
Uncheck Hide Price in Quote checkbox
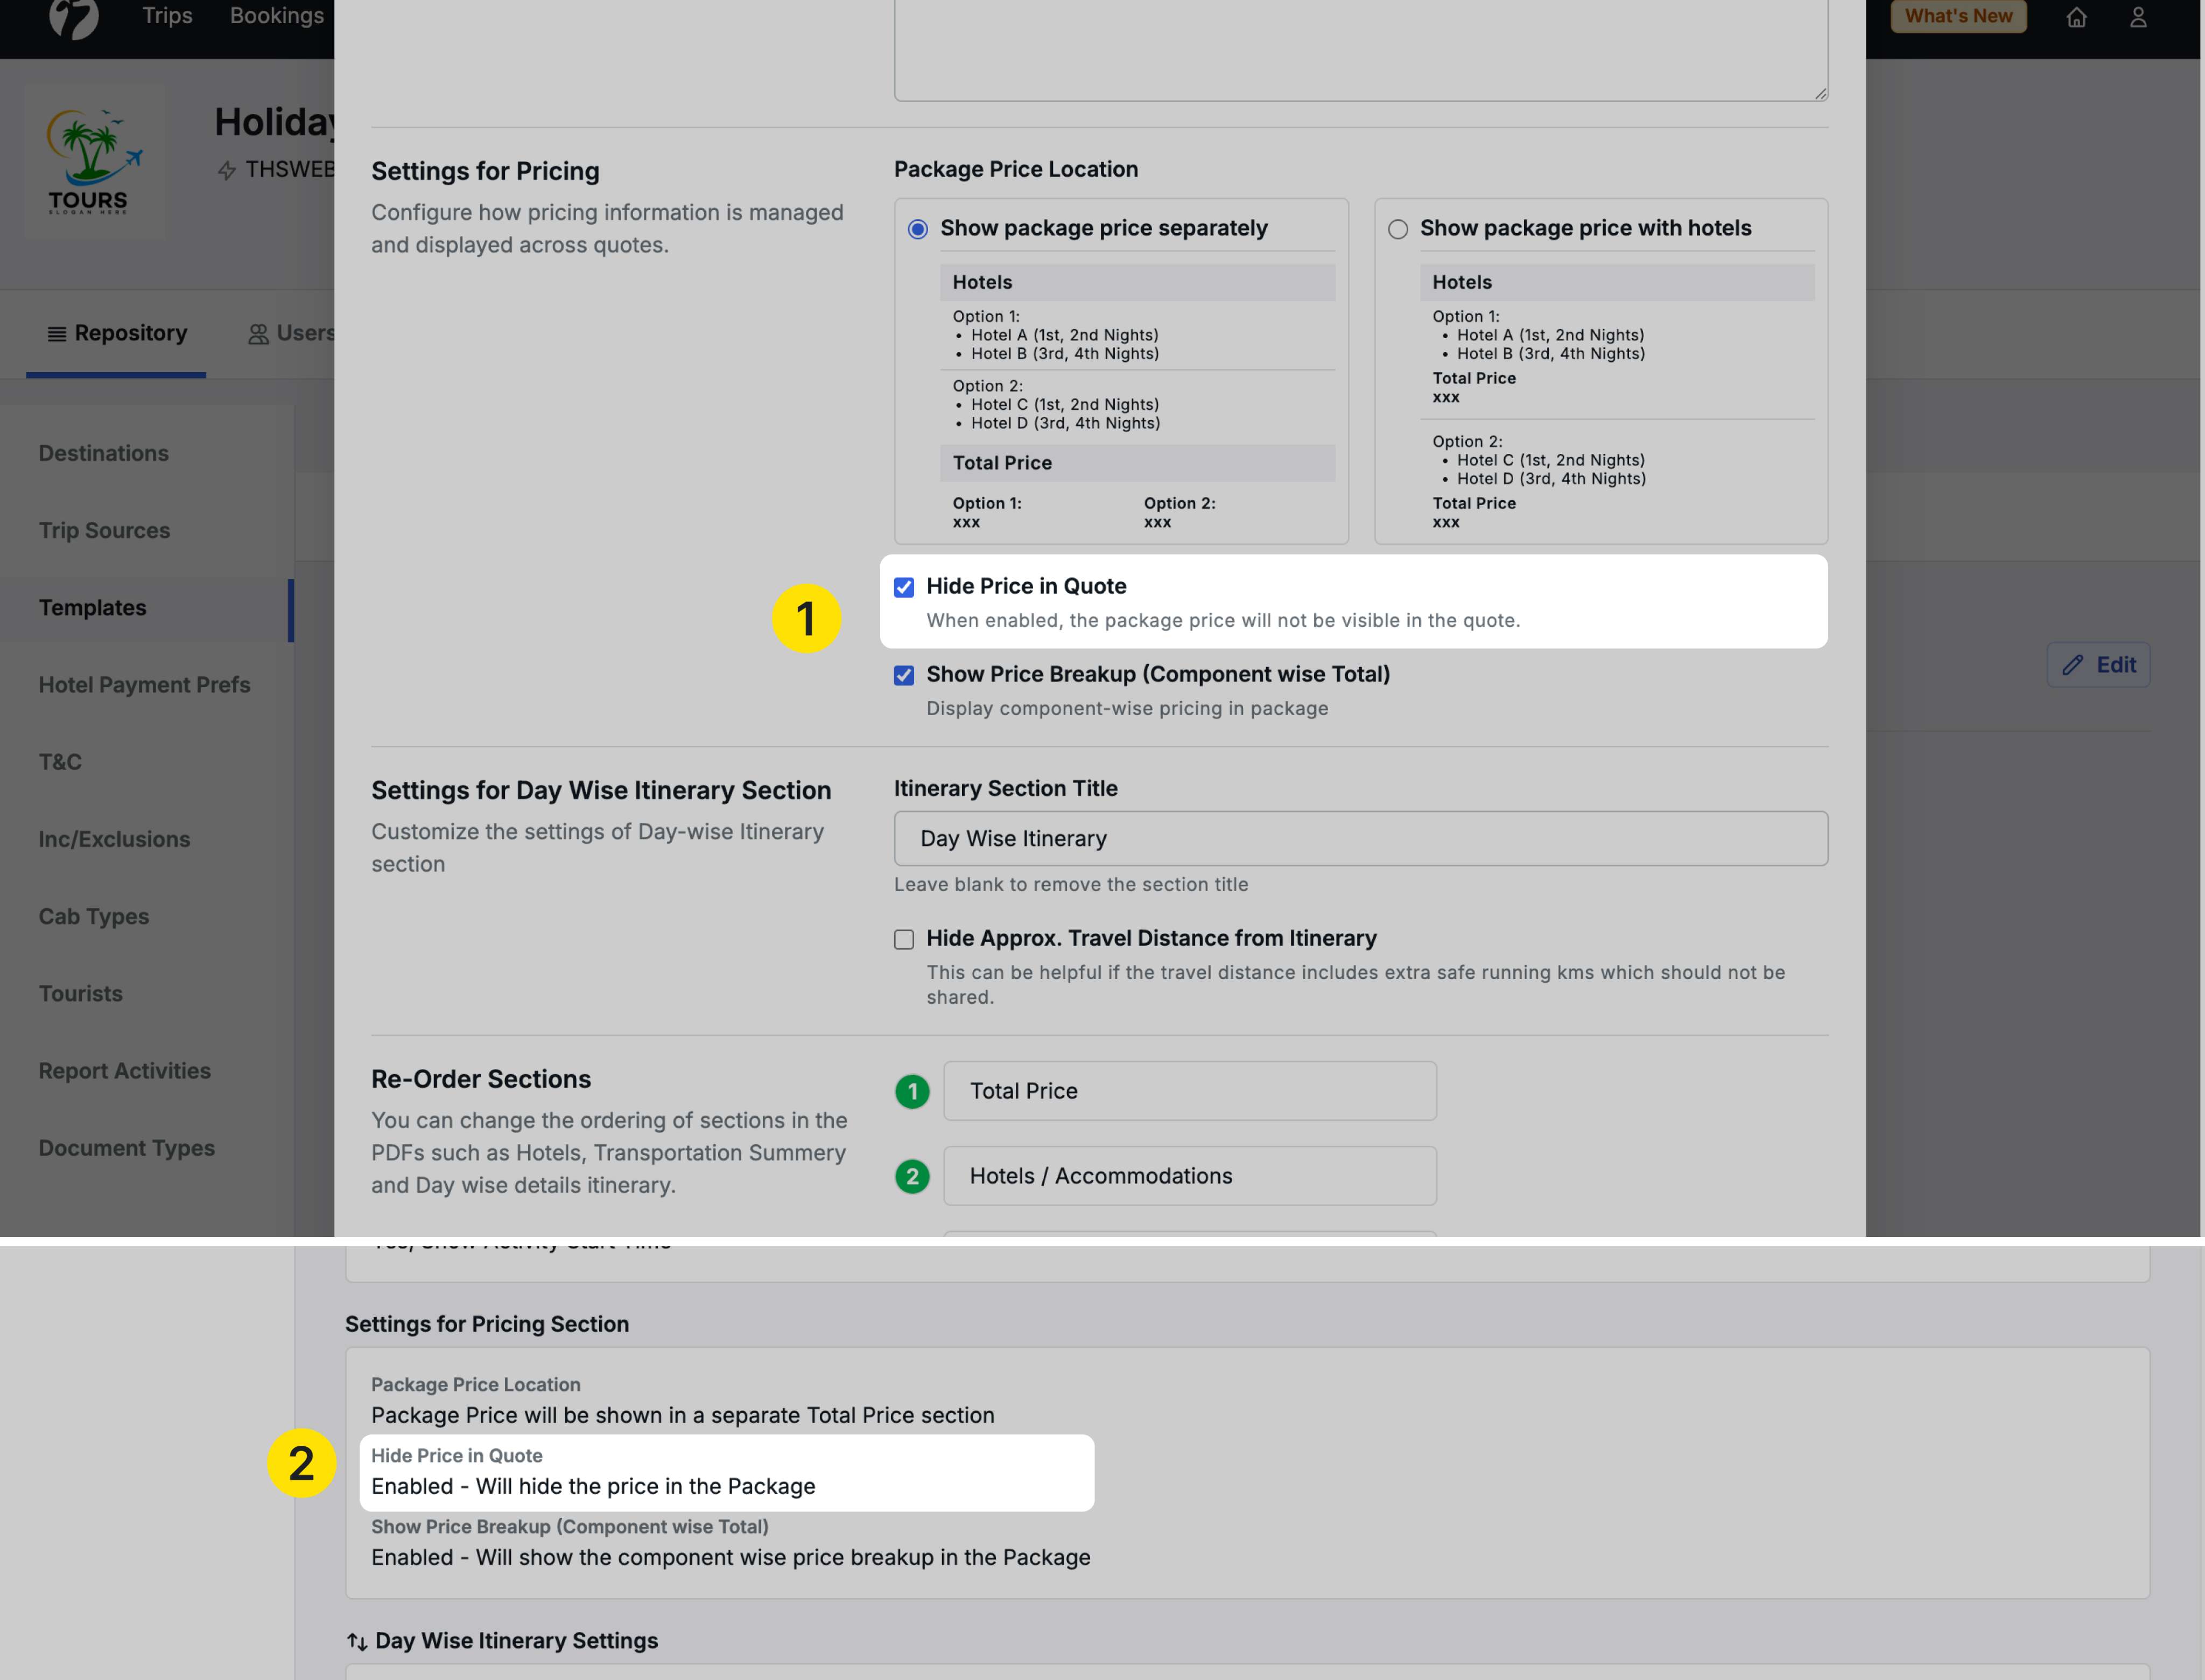coord(904,587)
